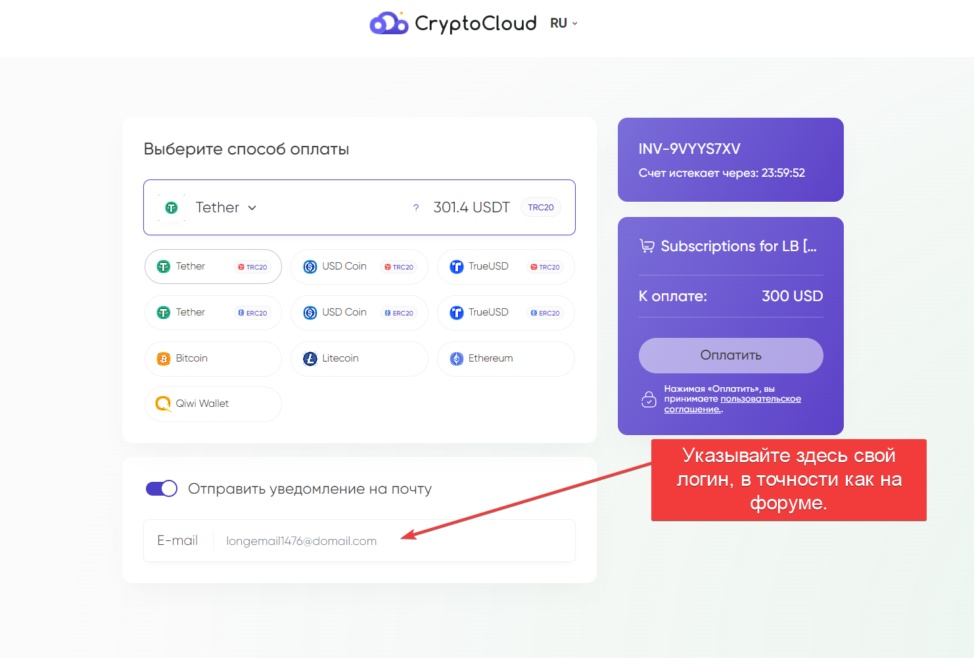974x658 pixels.
Task: Select the Tether ERC20 coin icon
Action: coord(163,313)
